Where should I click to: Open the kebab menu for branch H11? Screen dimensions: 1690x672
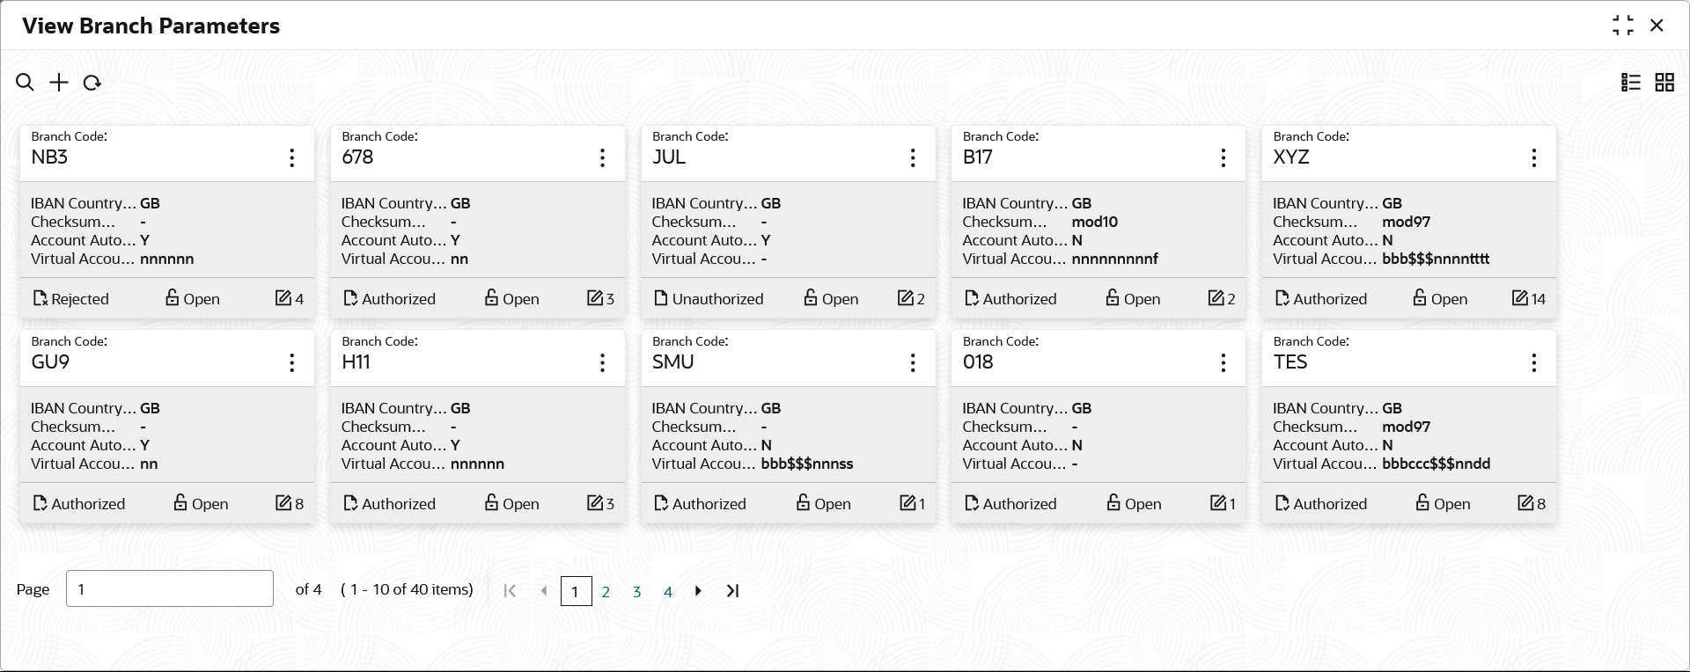click(x=602, y=362)
